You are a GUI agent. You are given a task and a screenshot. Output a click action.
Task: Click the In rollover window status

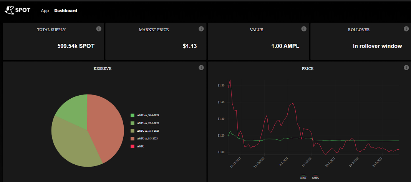378,46
